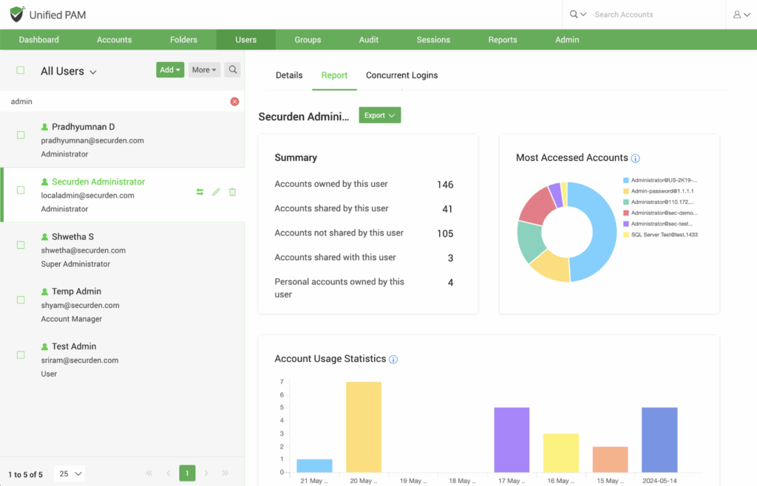
Task: Click the Add button in the users panel
Action: pos(170,70)
